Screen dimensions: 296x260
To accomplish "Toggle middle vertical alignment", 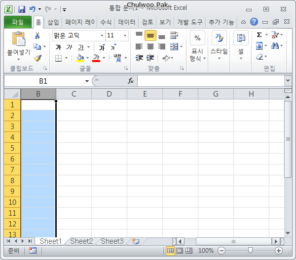I will [x=150, y=35].
